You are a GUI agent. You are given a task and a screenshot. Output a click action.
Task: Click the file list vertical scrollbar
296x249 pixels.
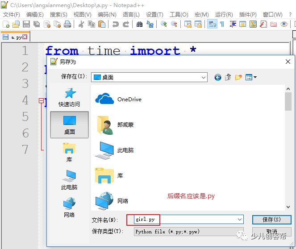pos(288,148)
